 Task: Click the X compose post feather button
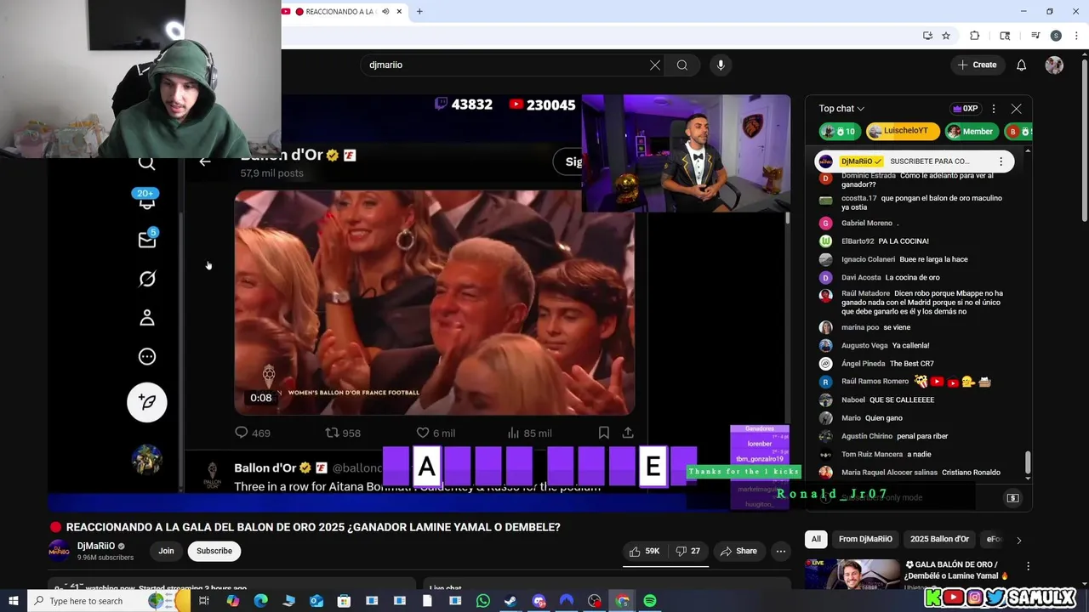tap(147, 402)
